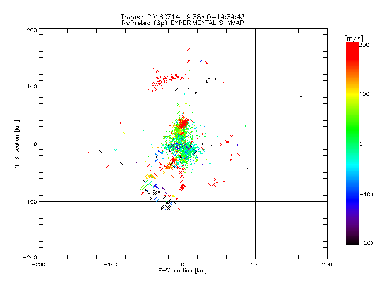Click the x-axis tick label '100'

coord(255,264)
